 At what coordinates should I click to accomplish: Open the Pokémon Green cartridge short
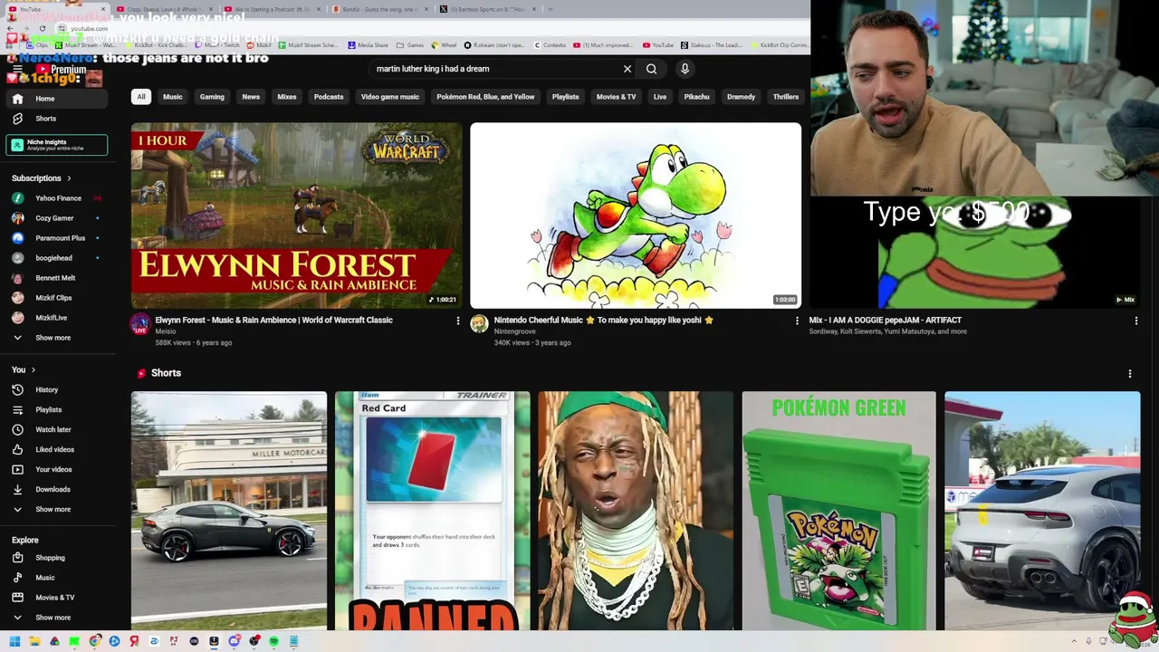pos(838,511)
